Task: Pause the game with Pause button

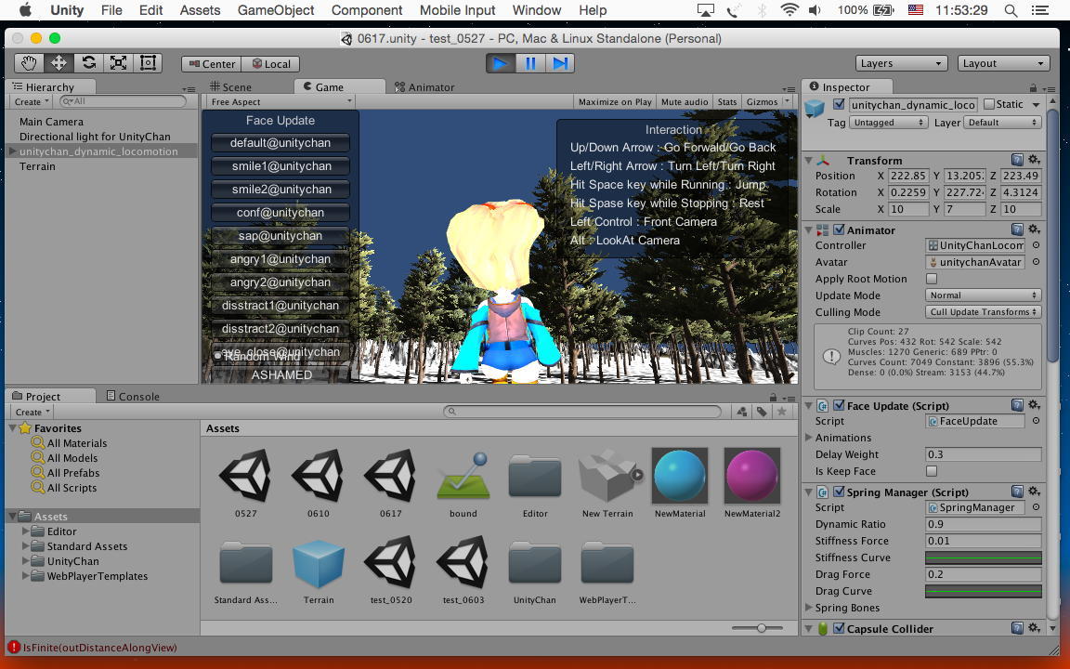Action: (530, 63)
